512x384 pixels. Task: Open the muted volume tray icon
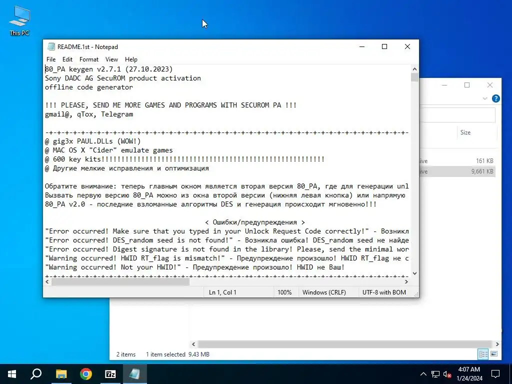[447, 374]
